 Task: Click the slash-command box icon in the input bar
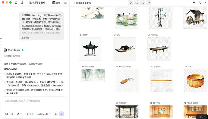(7, 114)
